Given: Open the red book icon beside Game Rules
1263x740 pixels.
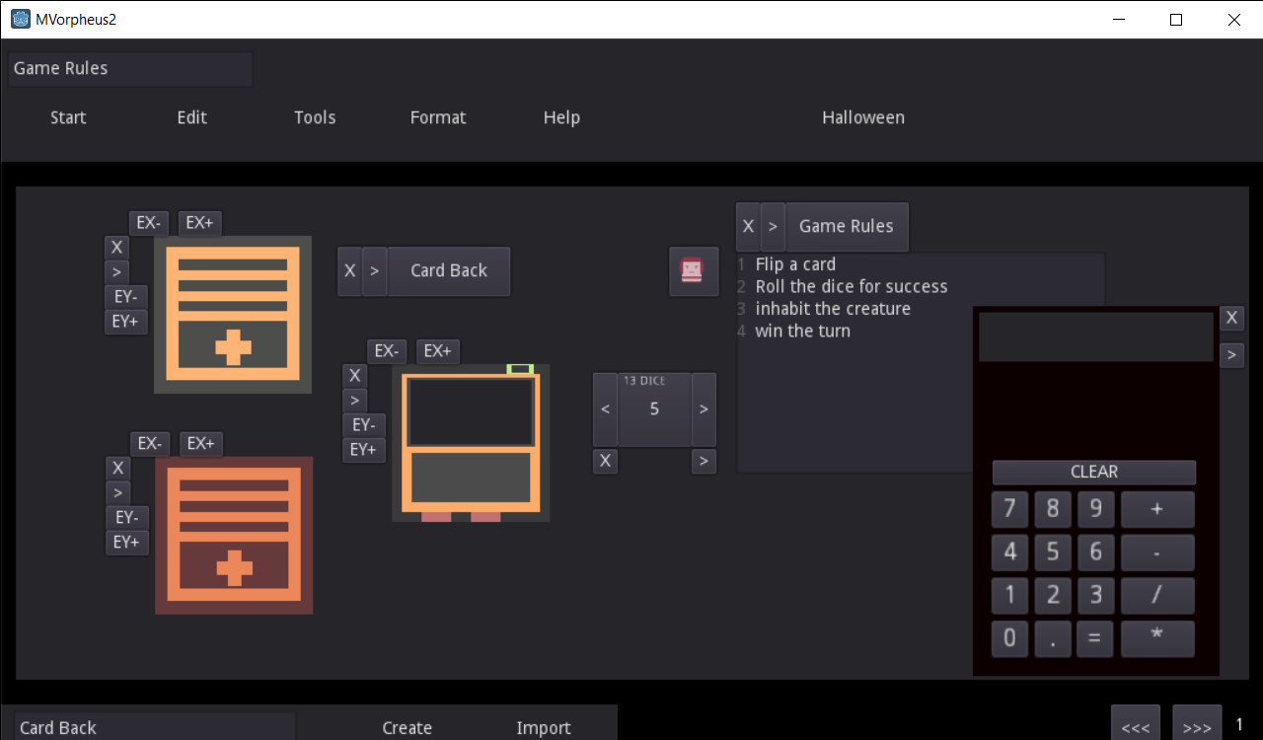Looking at the screenshot, I should (694, 271).
